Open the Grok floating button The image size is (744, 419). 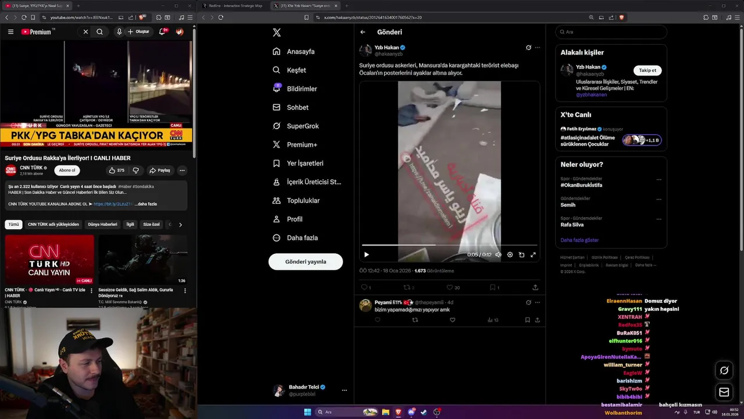click(x=724, y=370)
